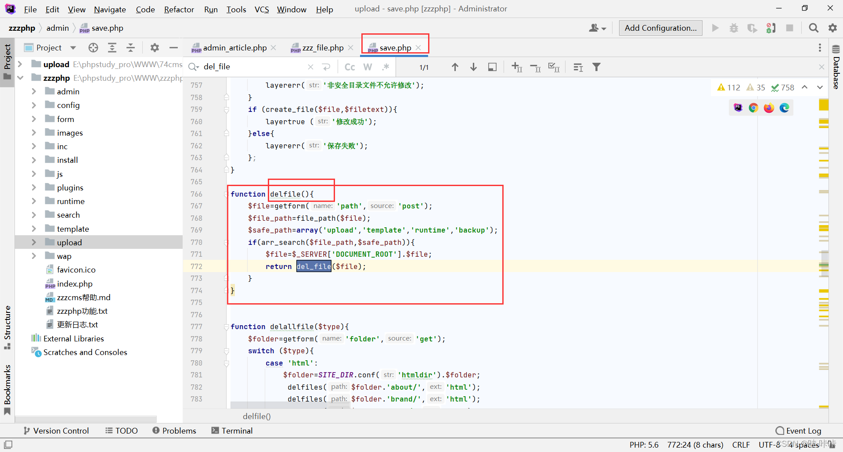Go to previous search occurrence
The height and width of the screenshot is (452, 843).
[x=455, y=67]
